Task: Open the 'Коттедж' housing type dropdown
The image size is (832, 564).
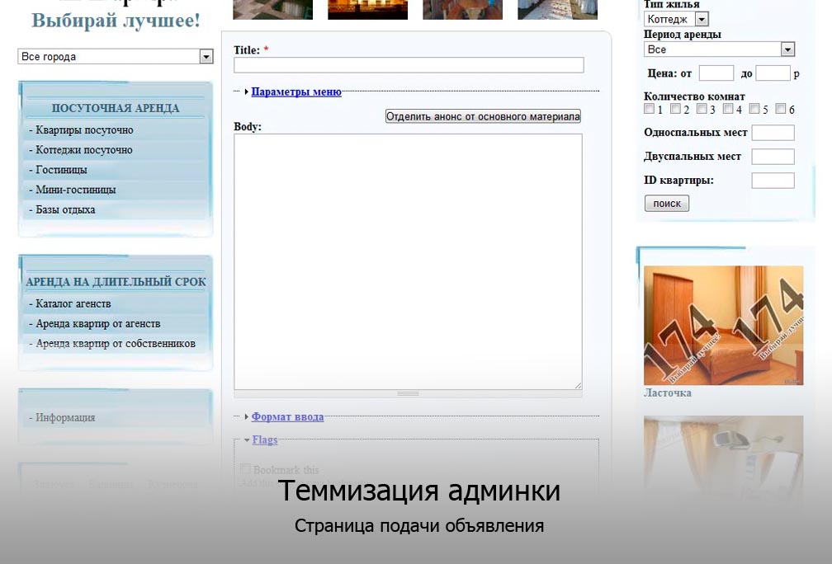Action: [676, 19]
